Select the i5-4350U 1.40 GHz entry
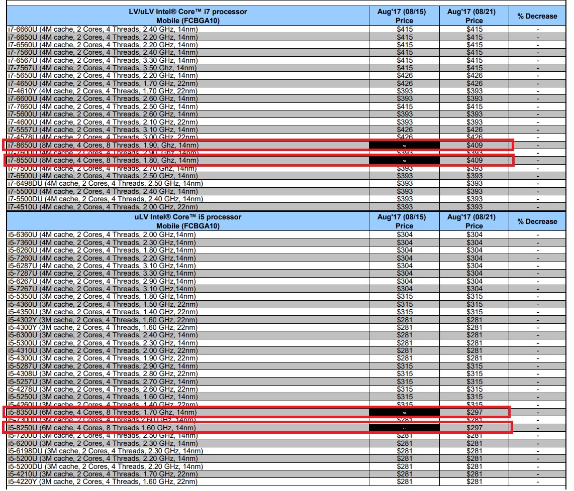The height and width of the screenshot is (491, 574). [x=103, y=312]
